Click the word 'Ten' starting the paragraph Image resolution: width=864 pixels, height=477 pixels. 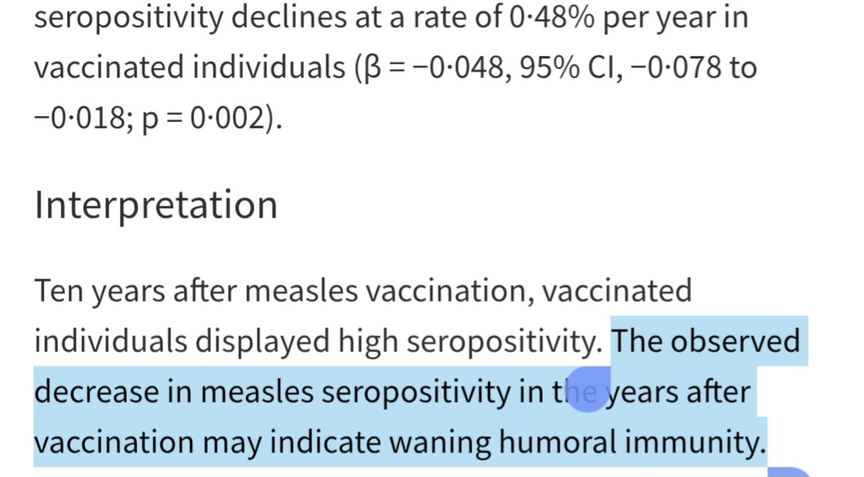click(x=59, y=291)
